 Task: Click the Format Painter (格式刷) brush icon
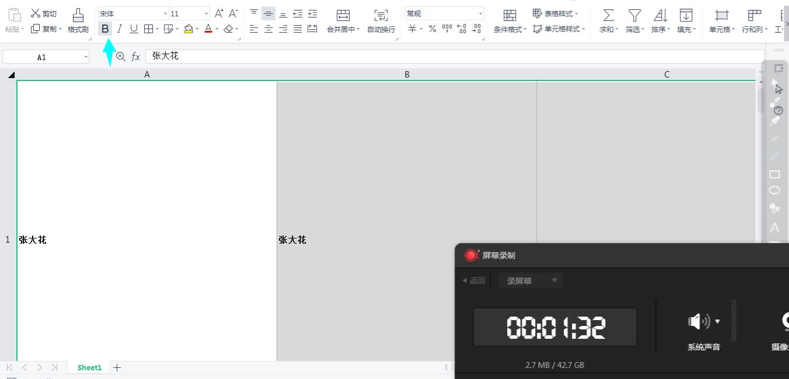[78, 15]
